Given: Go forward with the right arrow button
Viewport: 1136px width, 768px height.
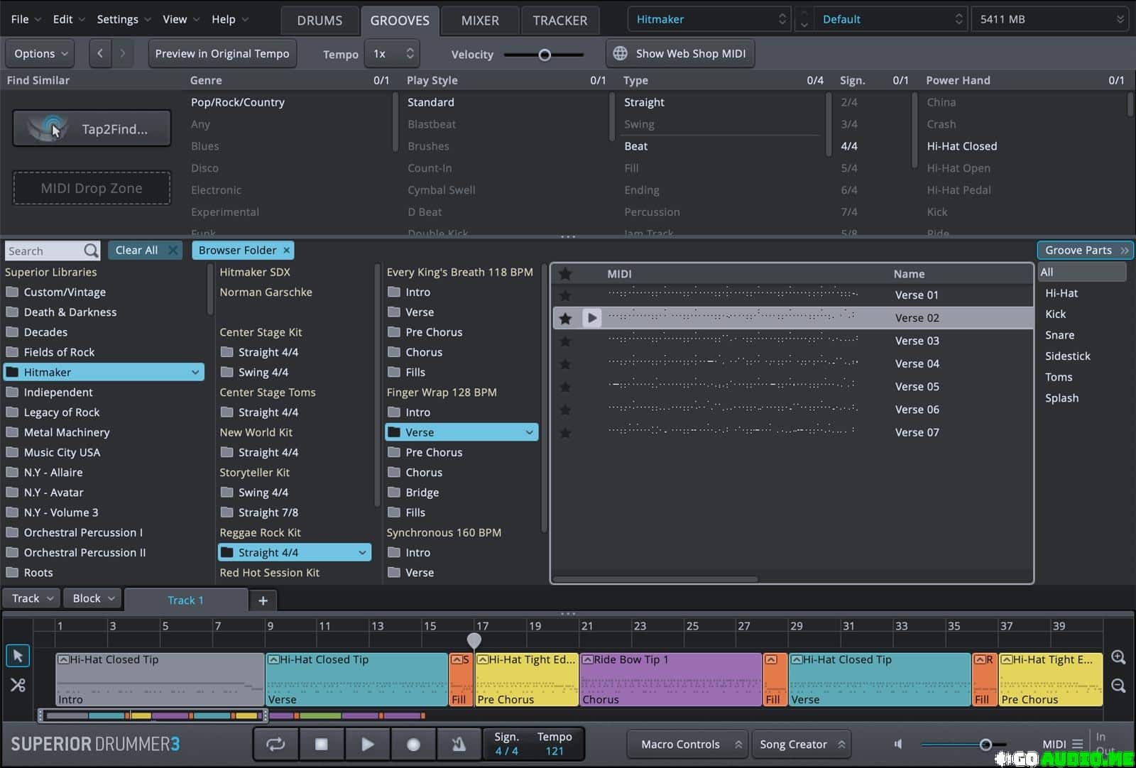Looking at the screenshot, I should point(122,53).
